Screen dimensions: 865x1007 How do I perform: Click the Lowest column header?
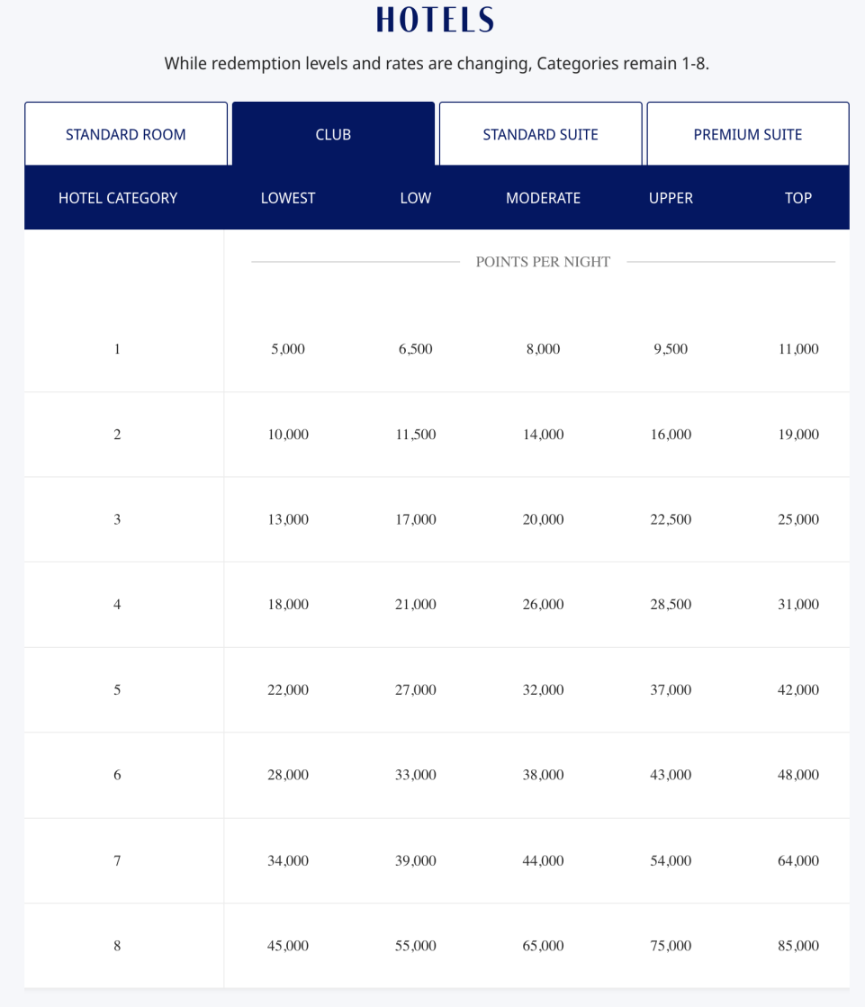coord(288,198)
